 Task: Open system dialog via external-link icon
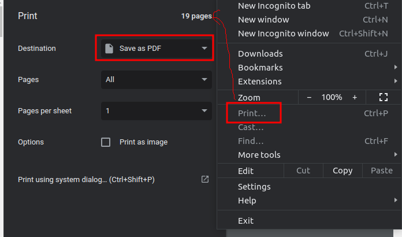(x=205, y=179)
